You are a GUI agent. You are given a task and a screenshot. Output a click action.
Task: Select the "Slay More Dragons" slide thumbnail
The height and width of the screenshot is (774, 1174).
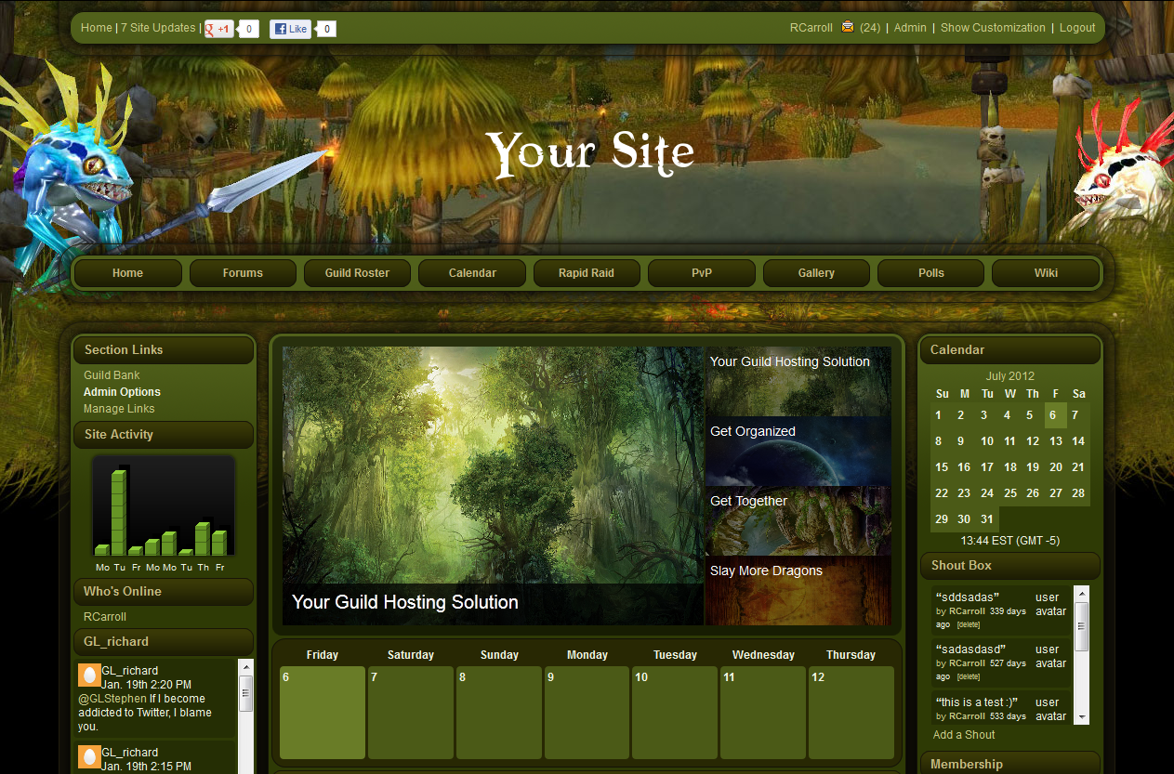coord(798,591)
